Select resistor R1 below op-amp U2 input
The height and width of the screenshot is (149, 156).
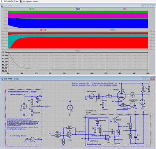(x=64, y=142)
